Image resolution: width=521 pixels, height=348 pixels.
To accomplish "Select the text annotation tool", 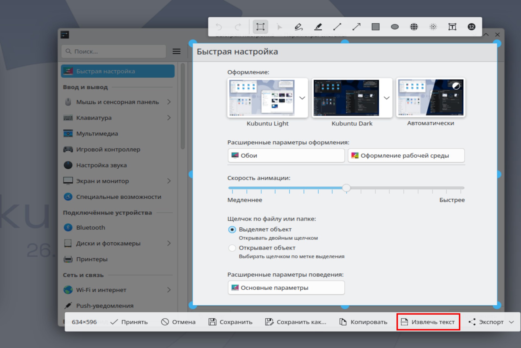I will point(452,27).
